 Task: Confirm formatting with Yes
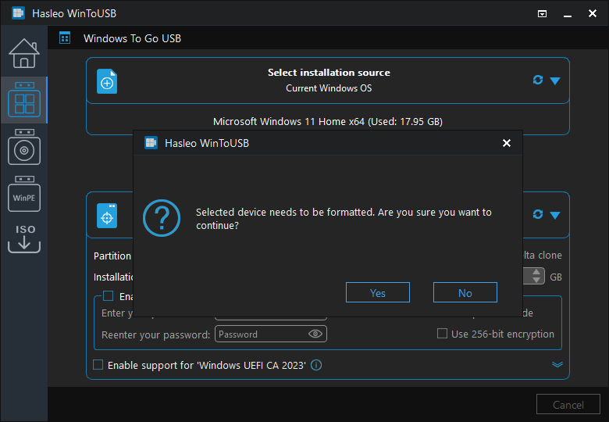click(378, 292)
